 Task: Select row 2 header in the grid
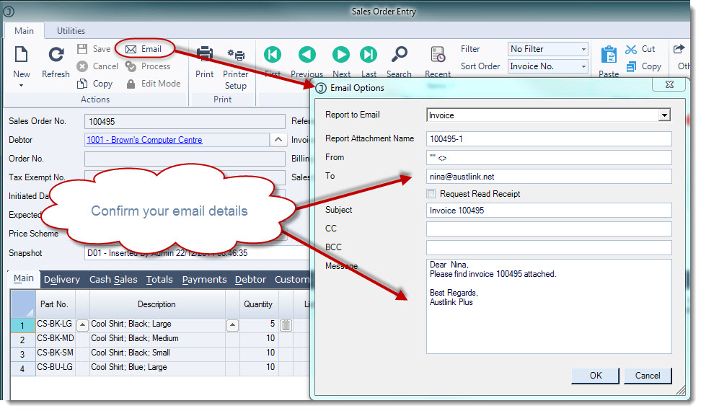point(23,340)
